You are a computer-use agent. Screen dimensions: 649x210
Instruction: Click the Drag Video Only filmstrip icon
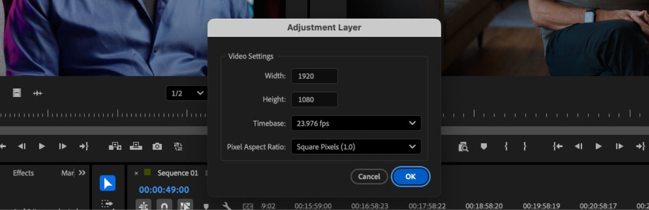click(x=17, y=93)
